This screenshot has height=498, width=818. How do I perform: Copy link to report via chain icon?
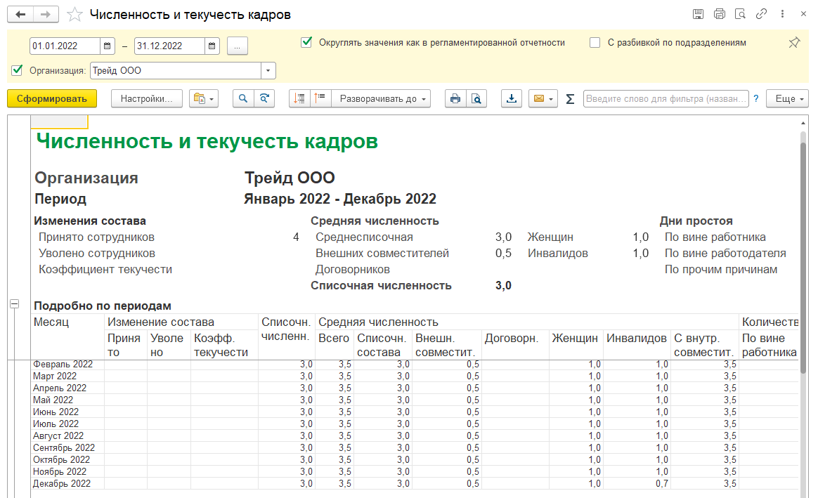pos(761,14)
